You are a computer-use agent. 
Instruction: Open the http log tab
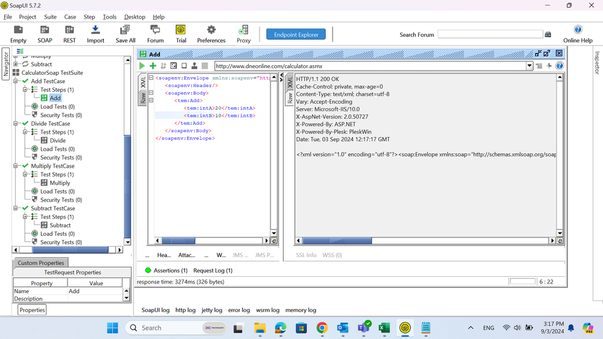point(185,310)
